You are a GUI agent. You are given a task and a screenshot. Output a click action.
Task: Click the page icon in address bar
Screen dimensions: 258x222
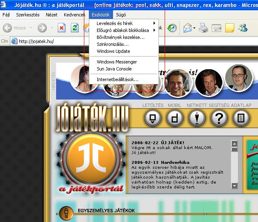(14, 41)
